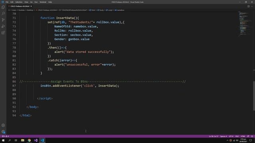Click the 'InsertData' function name on line 71

click(x=65, y=18)
